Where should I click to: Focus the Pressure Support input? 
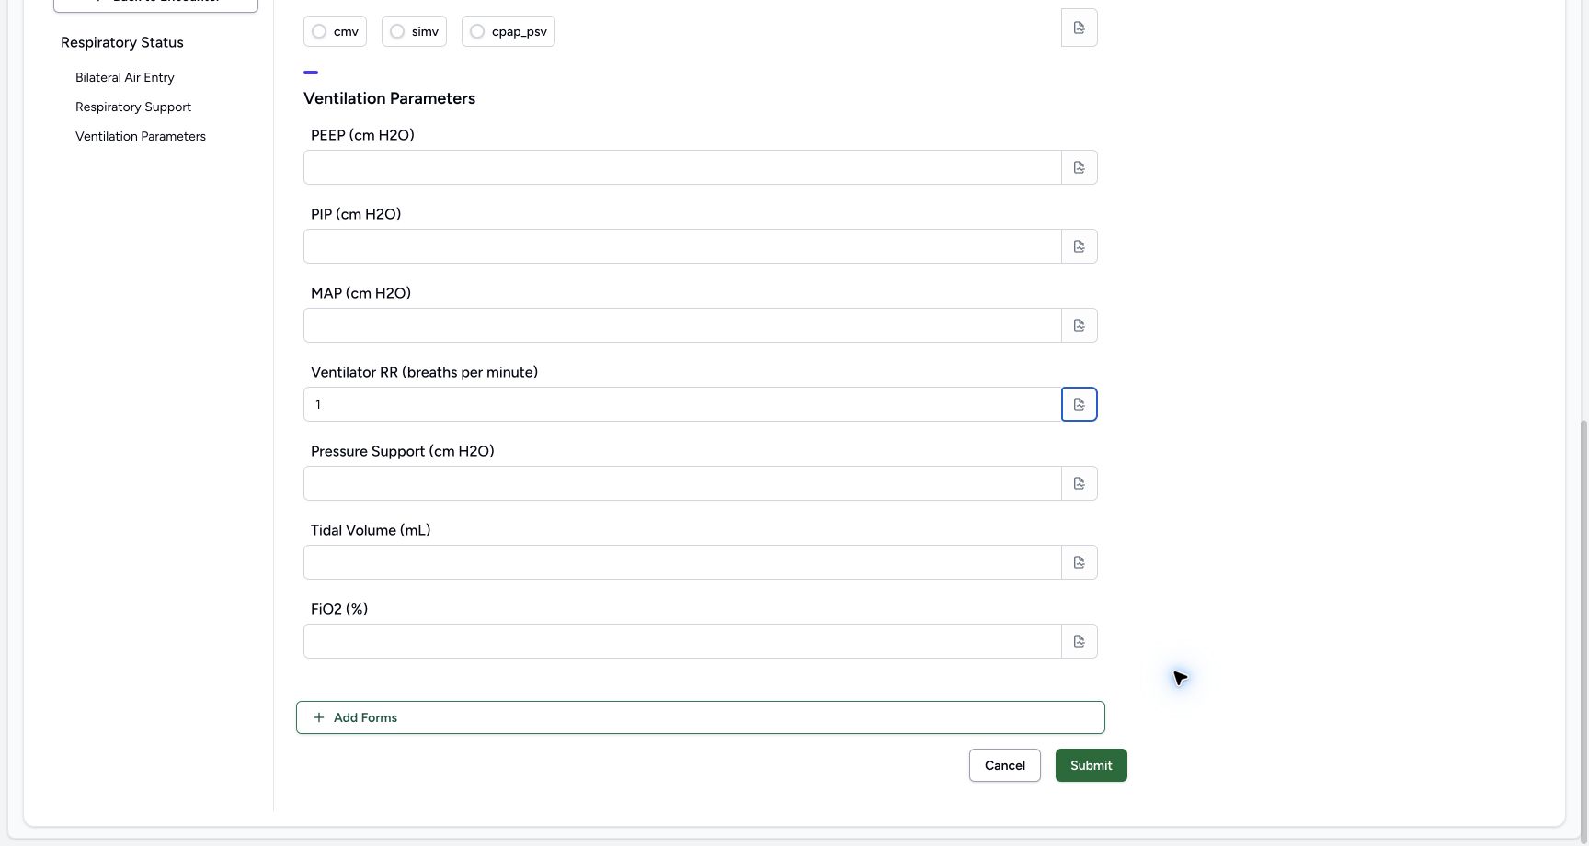[x=682, y=483]
